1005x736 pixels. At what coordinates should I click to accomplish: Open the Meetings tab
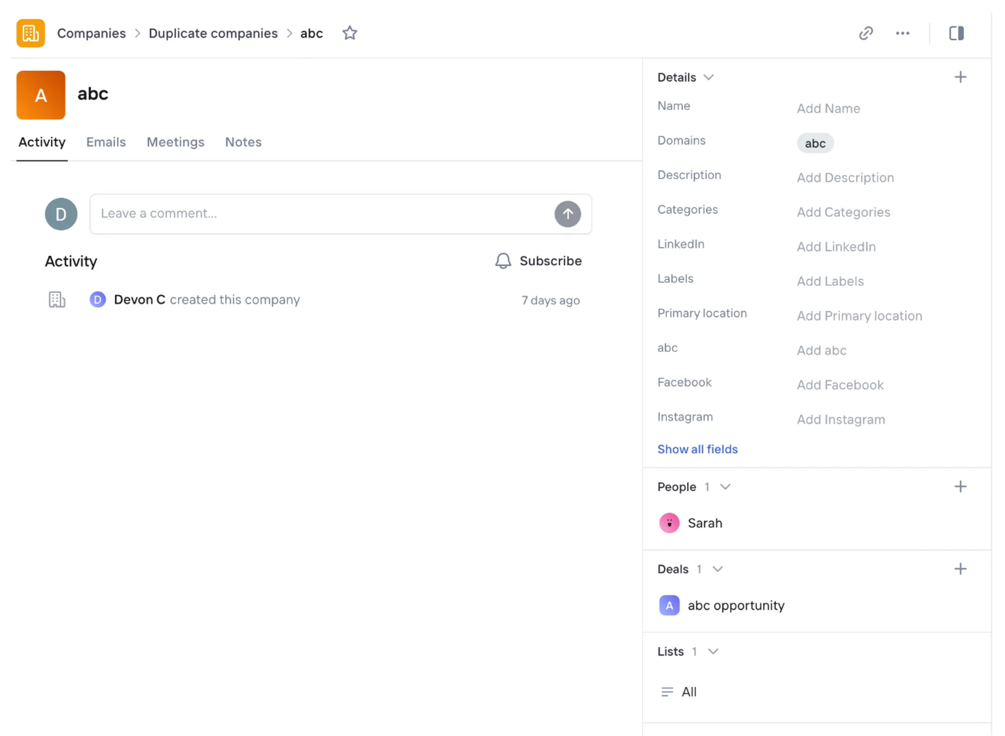point(175,142)
